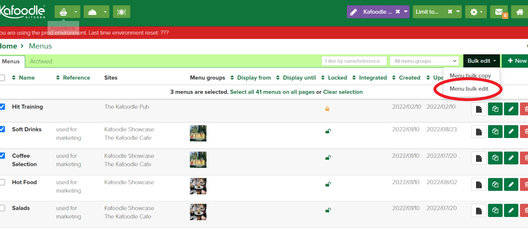Viewport: 528px width, 229px height.
Task: Toggle the Bulk edit dropdown button
Action: click(482, 61)
